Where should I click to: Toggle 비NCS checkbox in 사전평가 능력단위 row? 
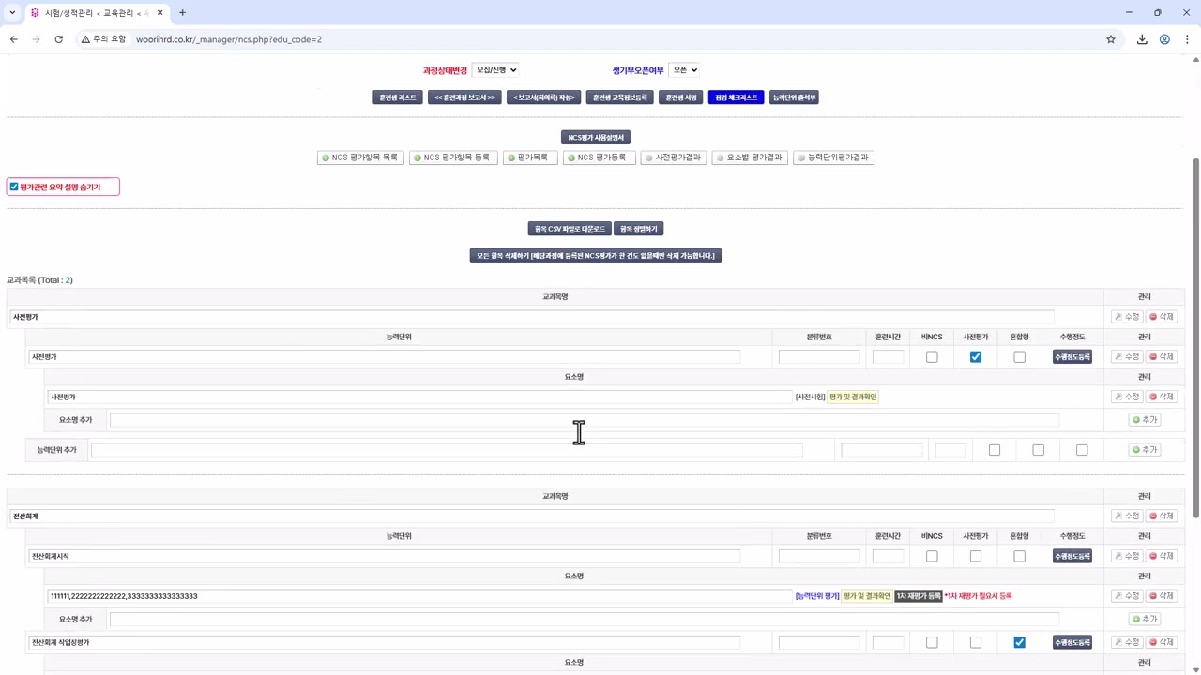pos(932,357)
